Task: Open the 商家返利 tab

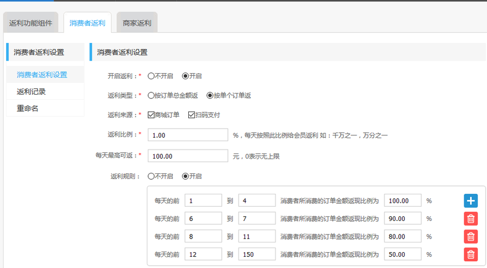Action: point(137,23)
